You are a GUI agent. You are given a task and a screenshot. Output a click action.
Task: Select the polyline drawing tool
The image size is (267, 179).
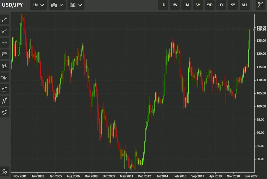[5, 31]
